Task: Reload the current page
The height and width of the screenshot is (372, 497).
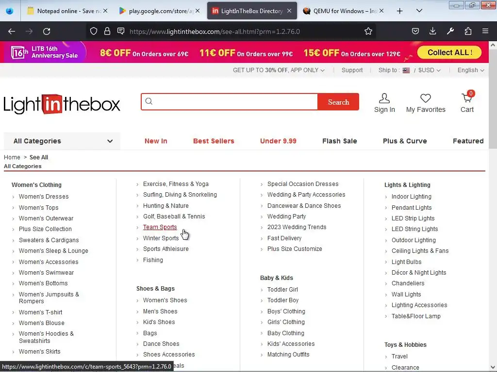Action: click(47, 31)
